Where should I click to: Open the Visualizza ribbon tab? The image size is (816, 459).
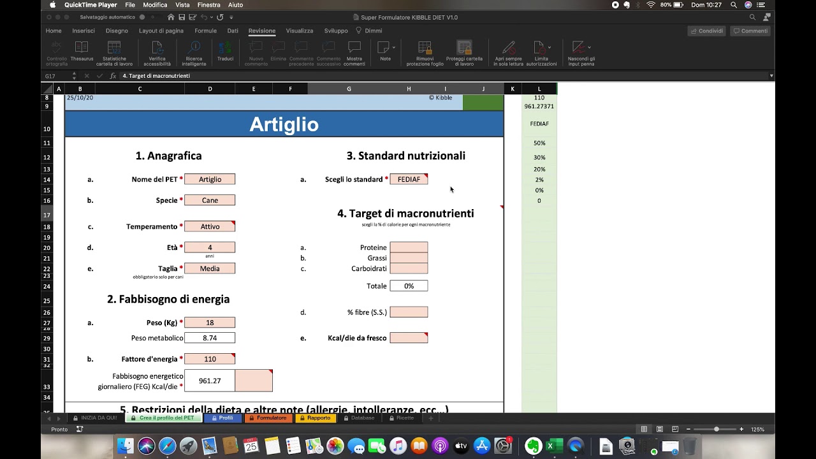pos(300,31)
